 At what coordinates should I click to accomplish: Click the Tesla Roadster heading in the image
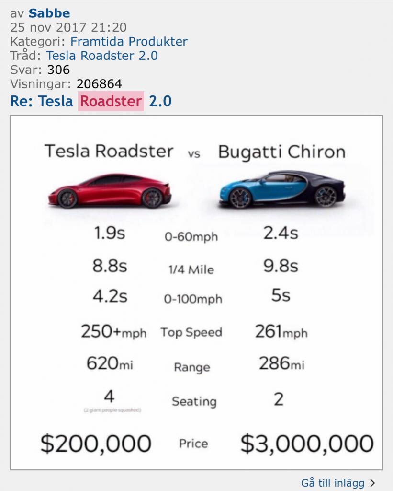click(x=109, y=151)
